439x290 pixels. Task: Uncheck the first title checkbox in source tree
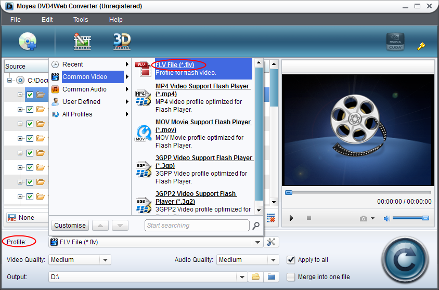pyautogui.click(x=30, y=95)
